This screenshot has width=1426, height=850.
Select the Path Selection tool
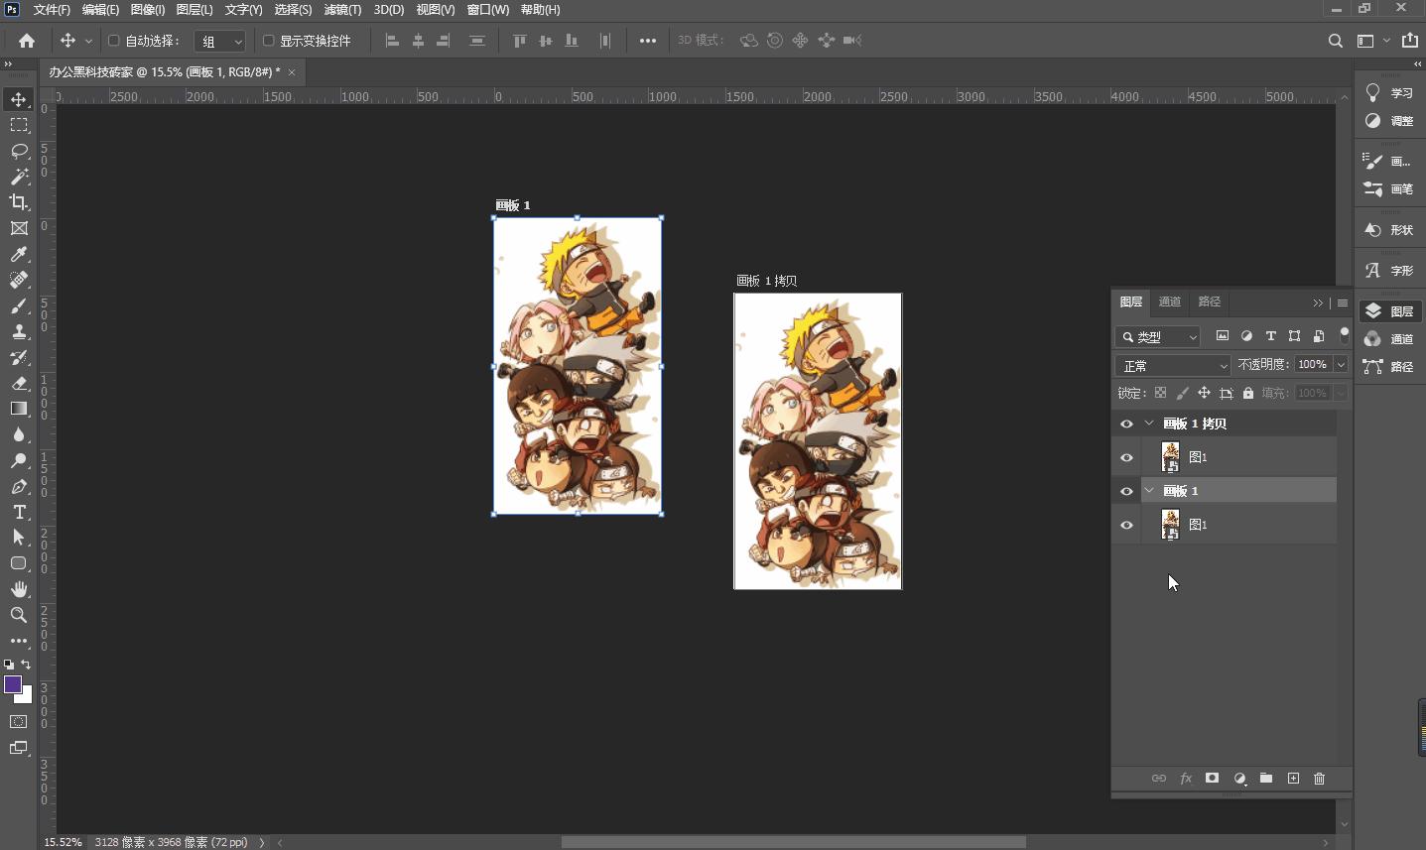coord(19,538)
